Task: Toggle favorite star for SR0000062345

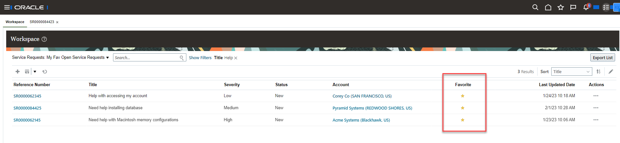Action: (x=462, y=96)
